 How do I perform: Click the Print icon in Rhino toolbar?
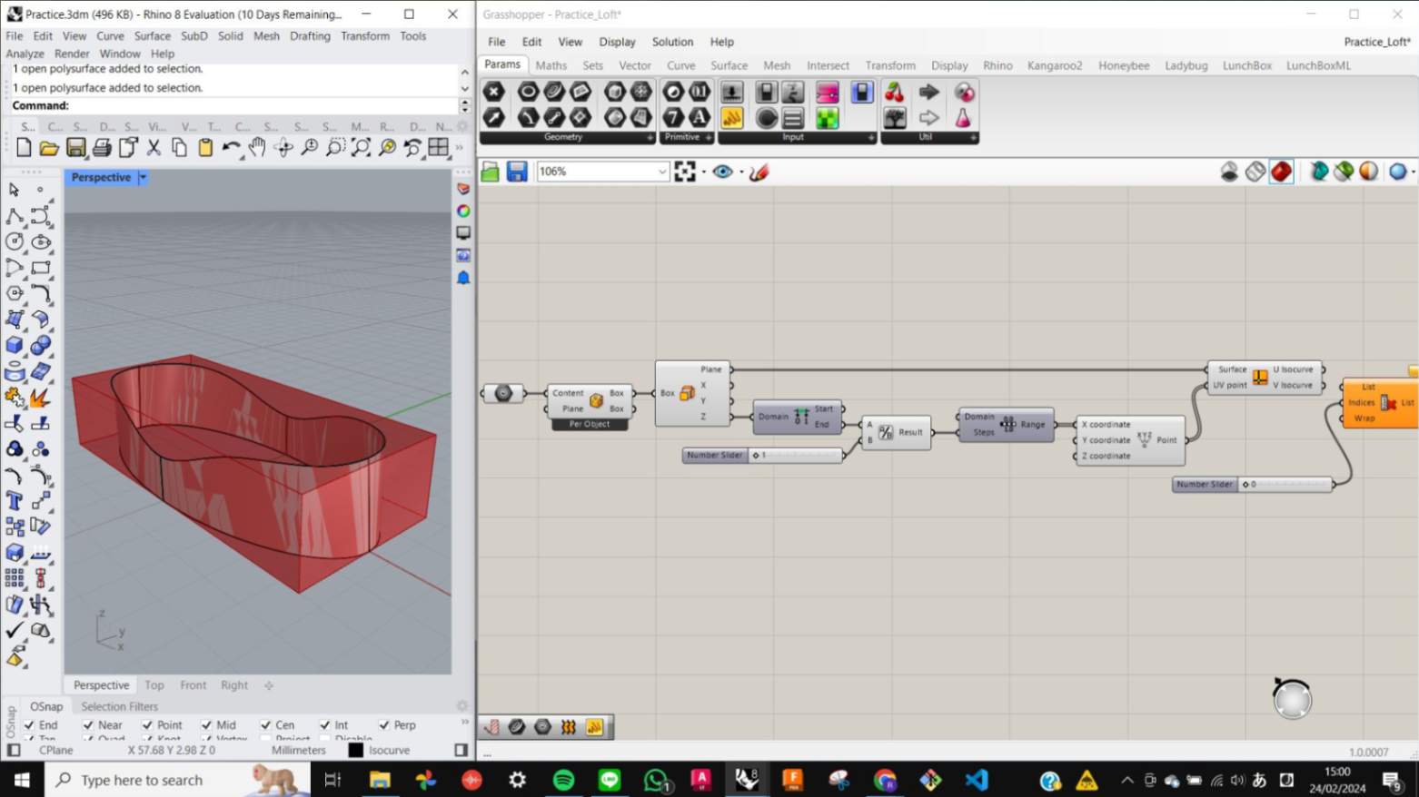[x=102, y=147]
